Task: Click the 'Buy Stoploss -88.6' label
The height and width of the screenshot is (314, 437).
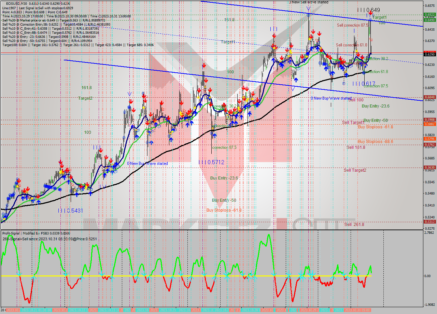Action: (x=375, y=142)
